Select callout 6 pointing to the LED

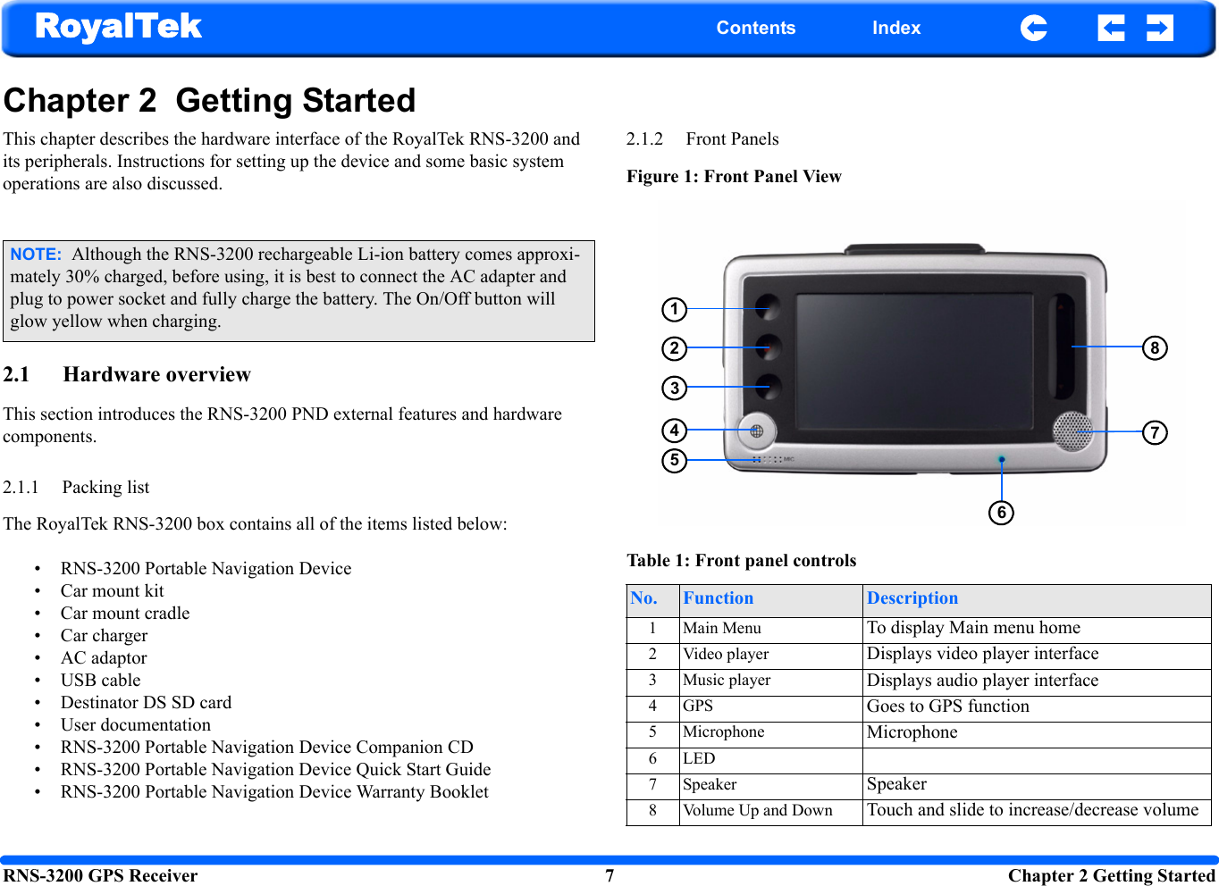coord(1001,512)
